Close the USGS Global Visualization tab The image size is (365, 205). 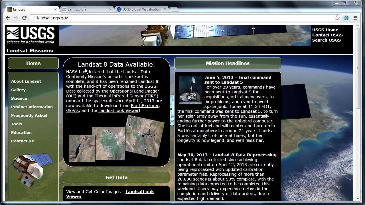click(165, 9)
